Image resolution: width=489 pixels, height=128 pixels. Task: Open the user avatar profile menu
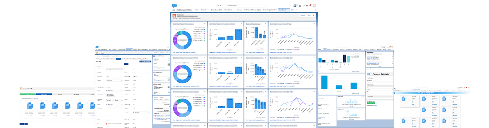pos(314,5)
